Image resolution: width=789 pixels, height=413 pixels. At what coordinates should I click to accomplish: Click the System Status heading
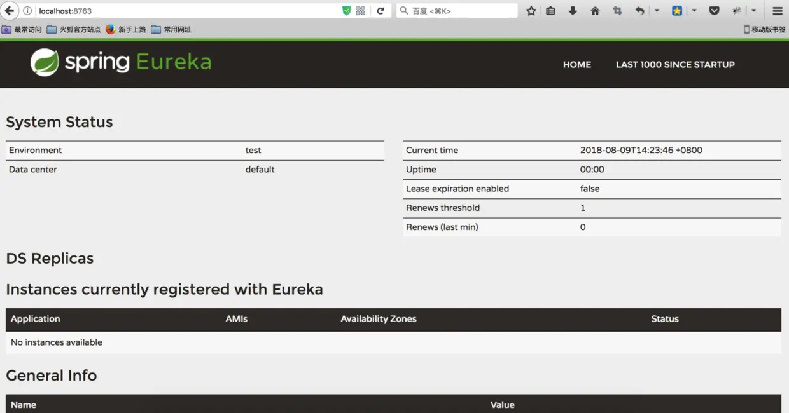pyautogui.click(x=59, y=122)
